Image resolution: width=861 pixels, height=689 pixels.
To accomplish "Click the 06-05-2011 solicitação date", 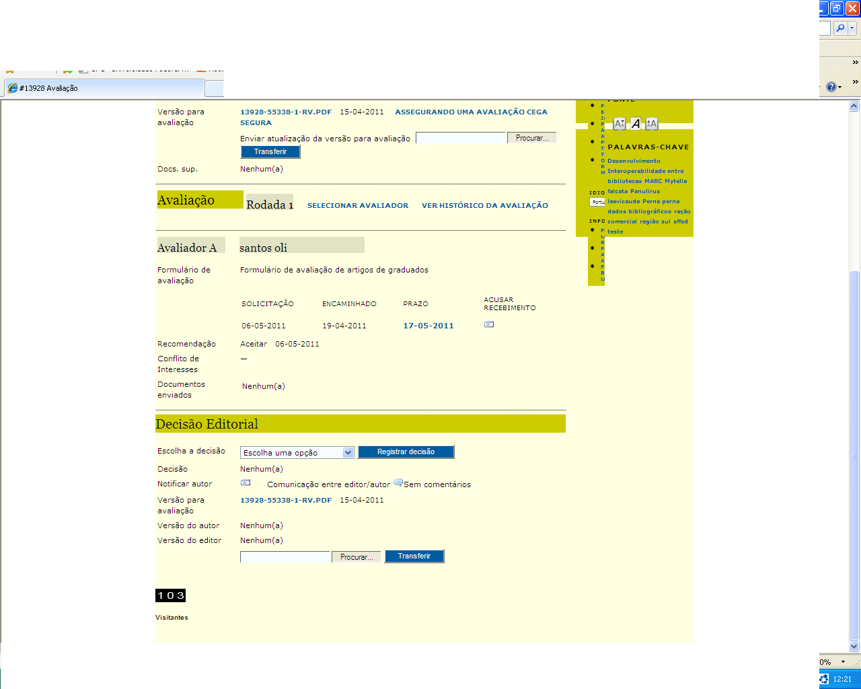I will click(x=264, y=326).
